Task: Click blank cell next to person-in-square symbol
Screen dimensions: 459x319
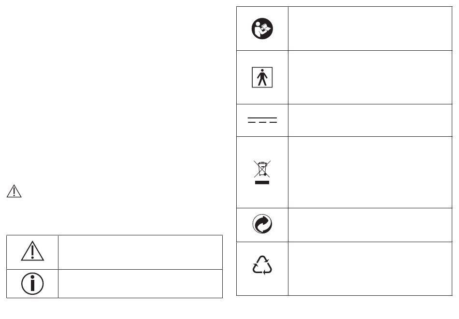Action: coord(370,77)
